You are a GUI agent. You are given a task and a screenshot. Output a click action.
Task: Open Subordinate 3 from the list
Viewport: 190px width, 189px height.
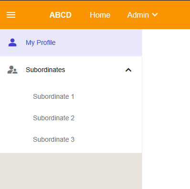[x=53, y=139]
